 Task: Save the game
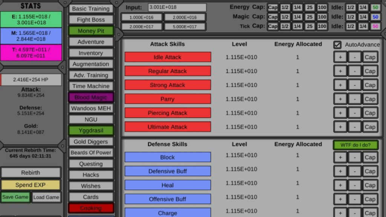pos(15,197)
